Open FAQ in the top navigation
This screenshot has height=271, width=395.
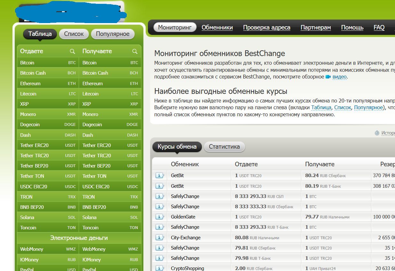coord(379,28)
